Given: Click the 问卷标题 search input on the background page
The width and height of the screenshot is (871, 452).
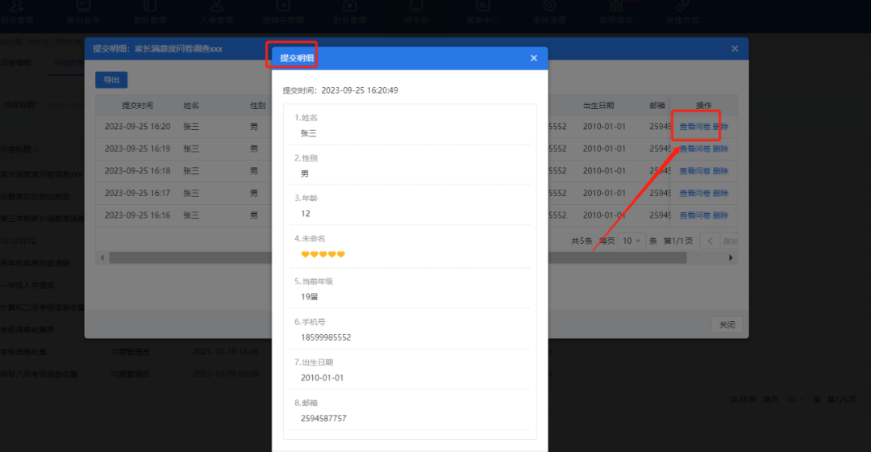Looking at the screenshot, I should [x=64, y=105].
